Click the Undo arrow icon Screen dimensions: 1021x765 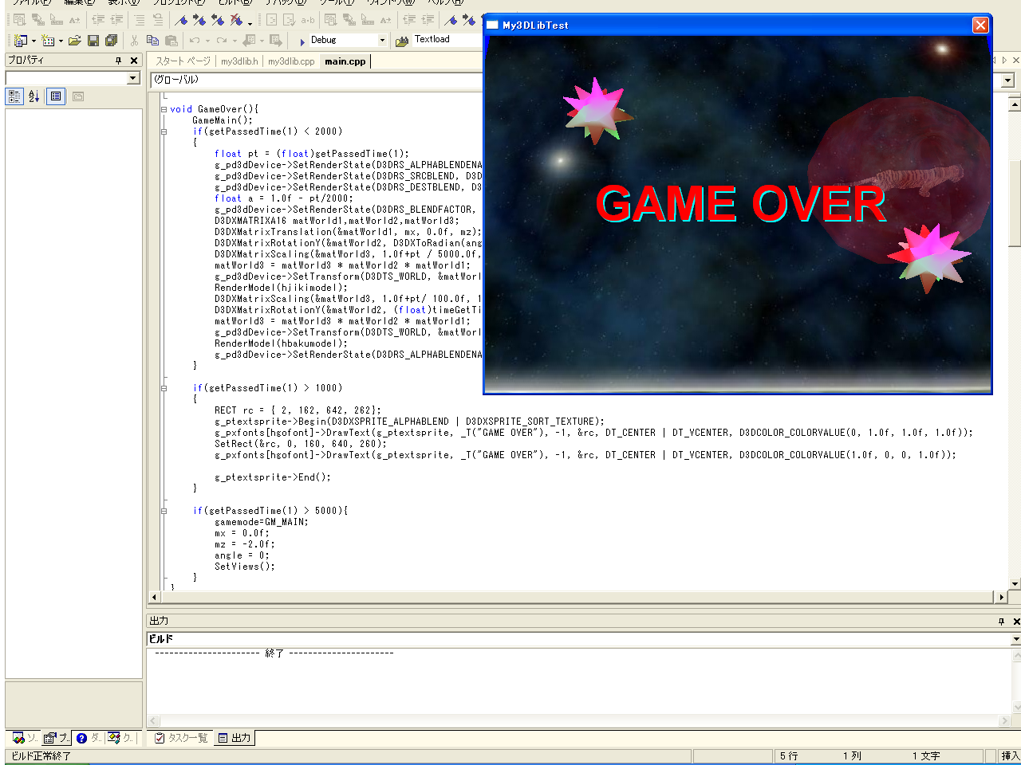coord(195,40)
